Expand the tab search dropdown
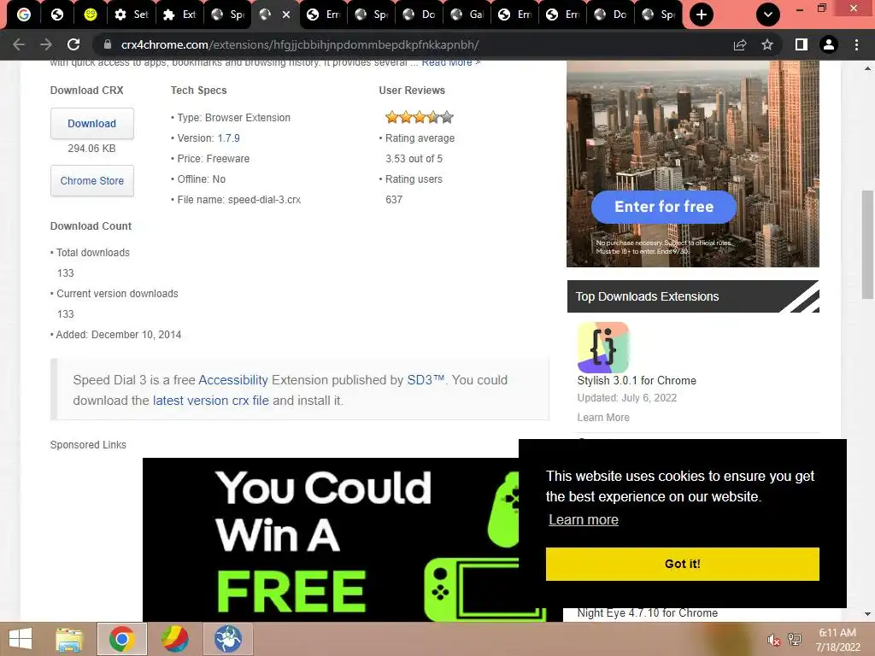875x656 pixels. tap(768, 15)
